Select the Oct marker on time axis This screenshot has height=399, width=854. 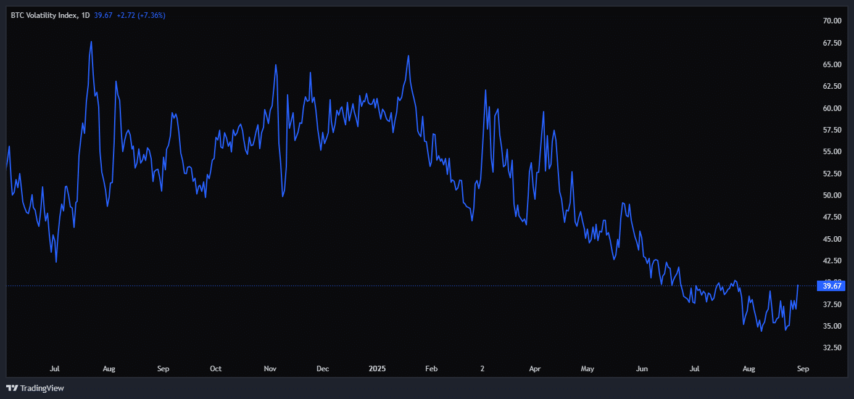[215, 369]
